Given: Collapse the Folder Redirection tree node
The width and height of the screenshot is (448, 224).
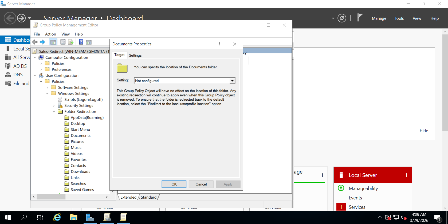Looking at the screenshot, I should click(54, 112).
